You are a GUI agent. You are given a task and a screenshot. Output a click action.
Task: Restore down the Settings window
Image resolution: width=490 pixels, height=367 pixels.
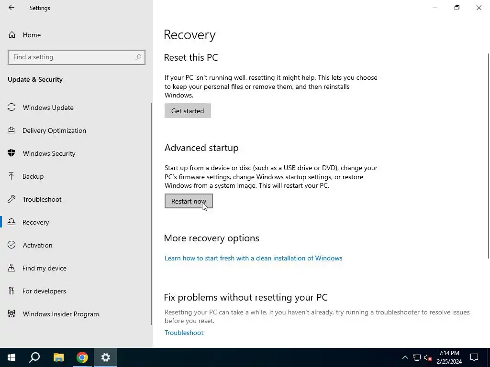(x=457, y=8)
